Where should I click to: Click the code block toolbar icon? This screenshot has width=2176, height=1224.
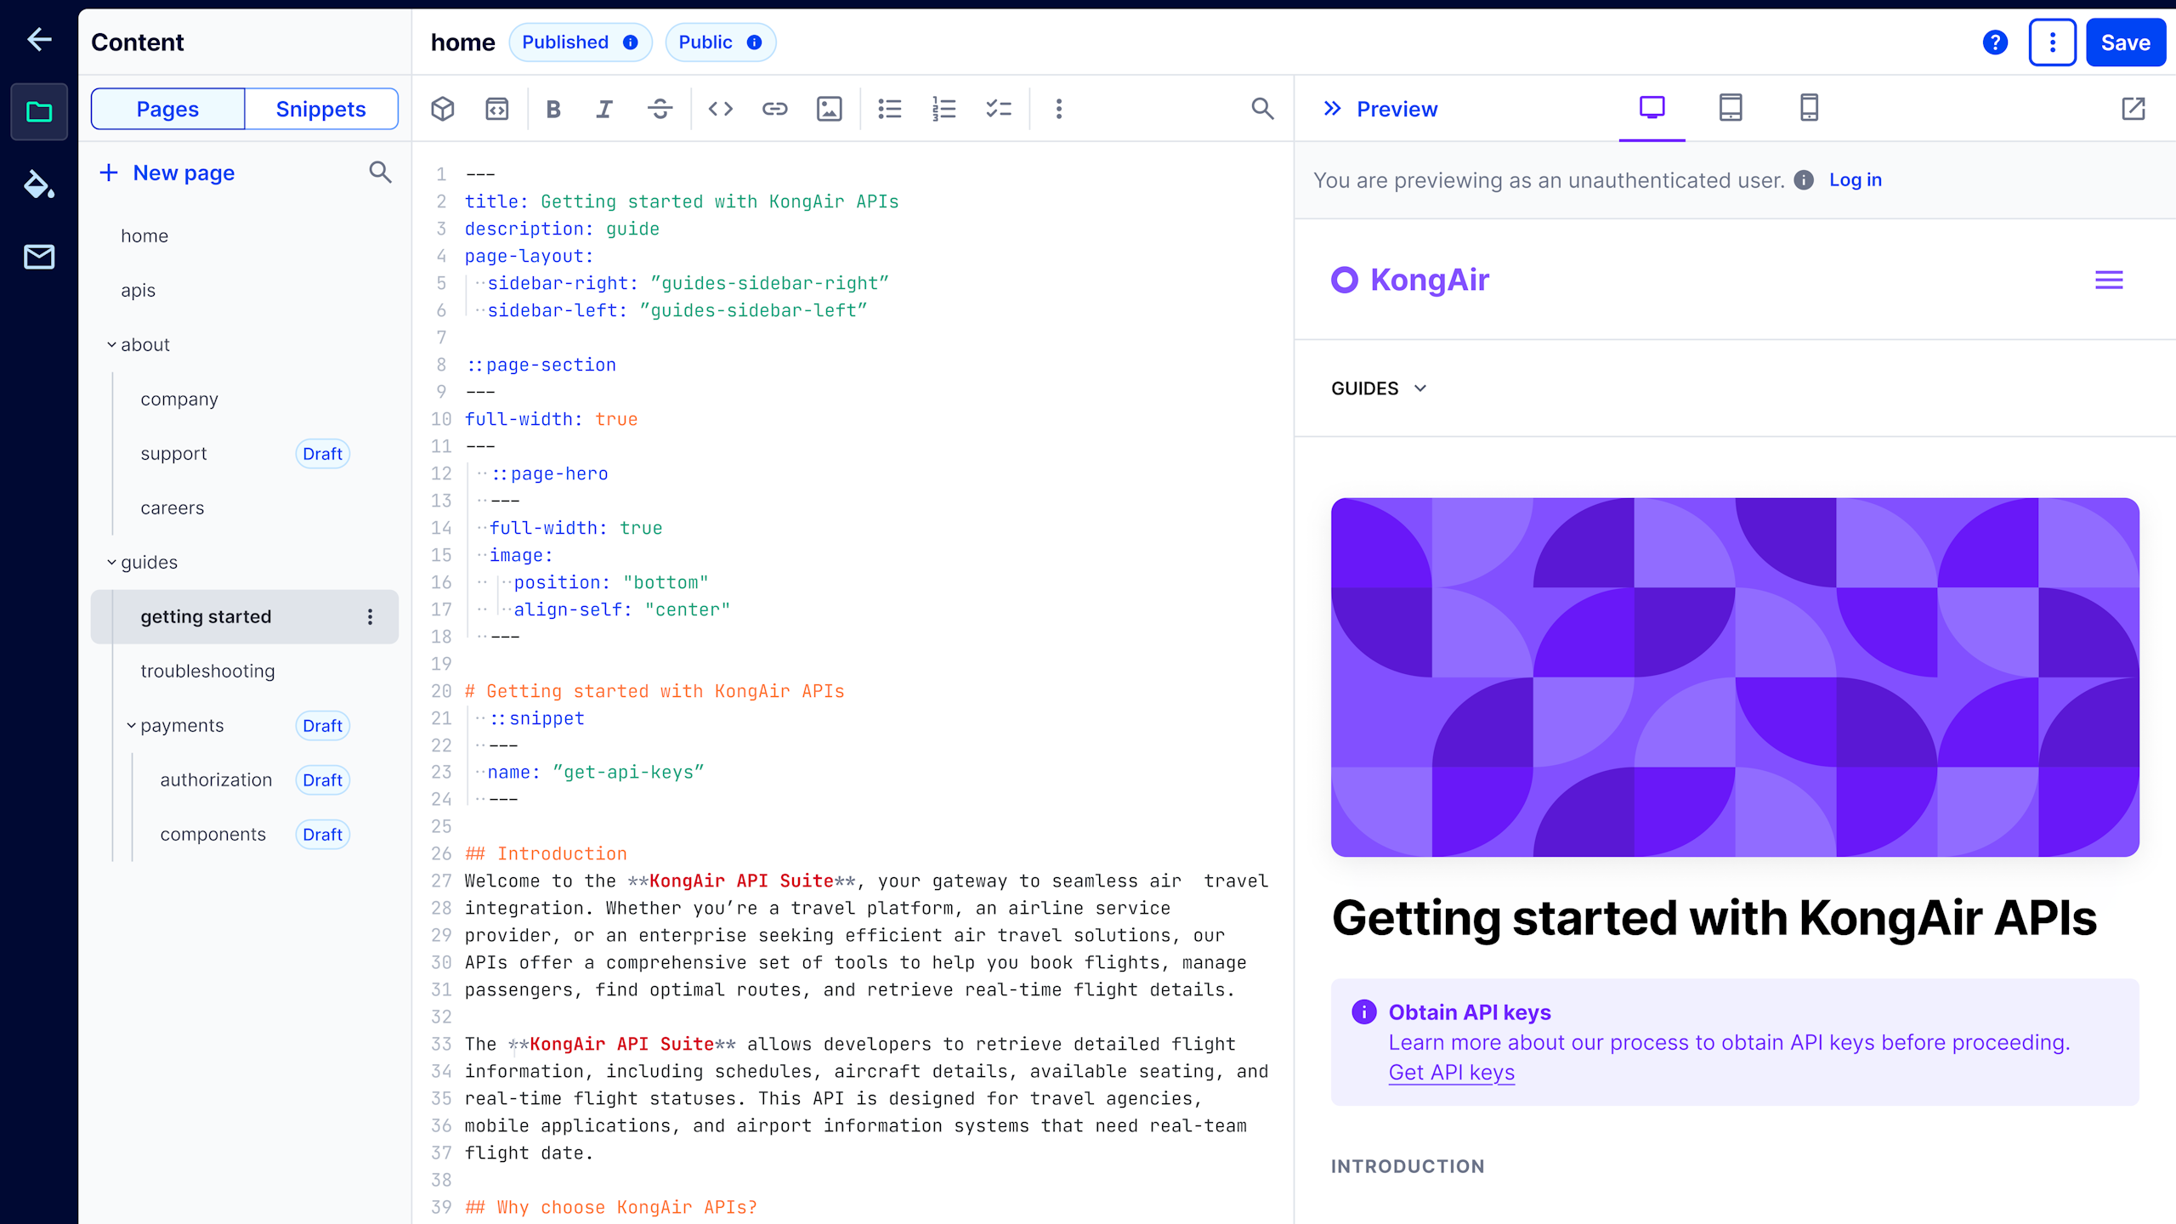720,109
